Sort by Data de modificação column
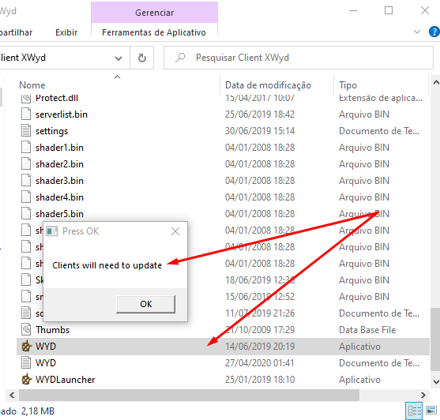The width and height of the screenshot is (440, 420). coord(268,85)
